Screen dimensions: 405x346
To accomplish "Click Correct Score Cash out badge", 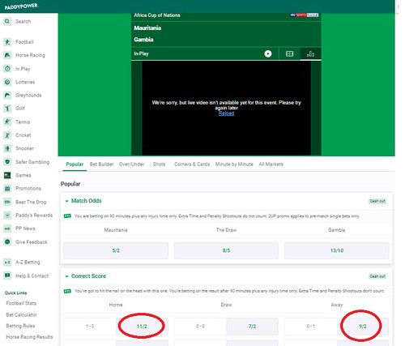I will coord(377,276).
